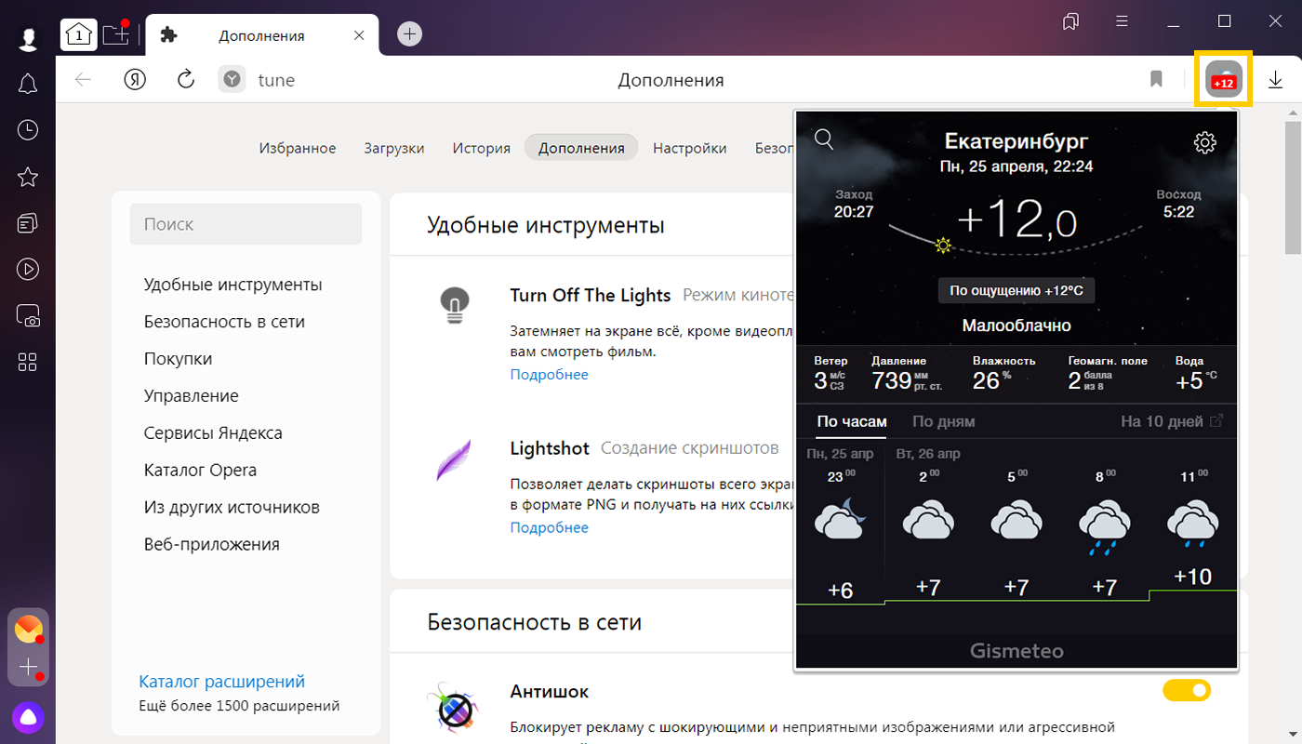Click the Поиск extensions search field

coord(246,224)
